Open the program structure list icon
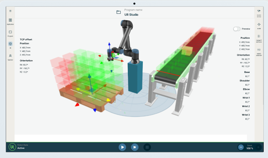 [259, 37]
